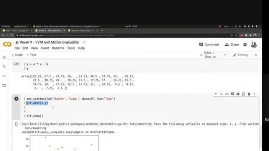Open the Edit menu
The image size is (269, 151).
click(x=25, y=48)
